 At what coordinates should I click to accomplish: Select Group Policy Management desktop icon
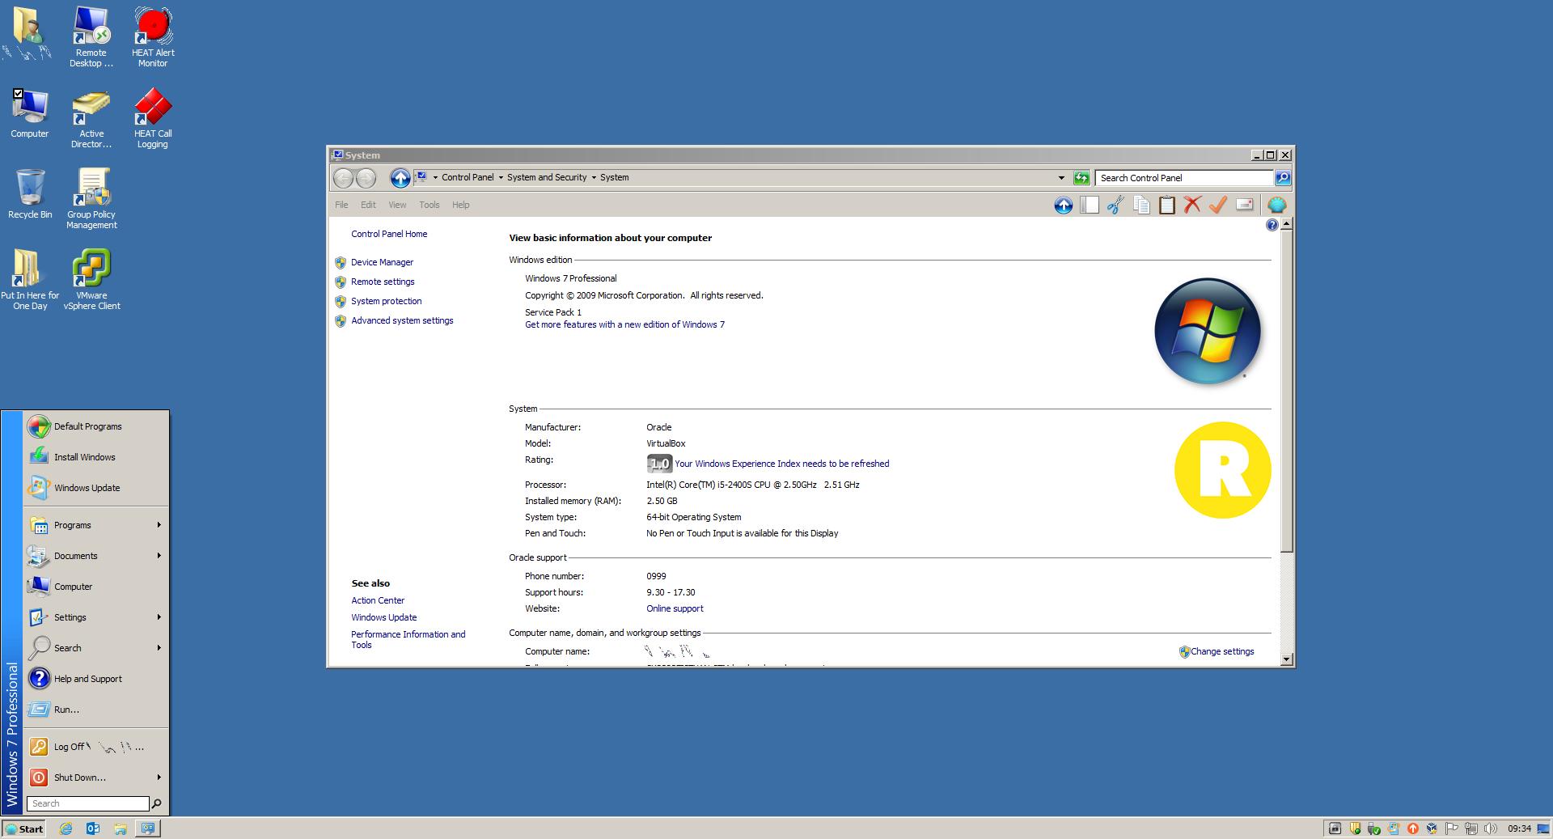(x=91, y=199)
